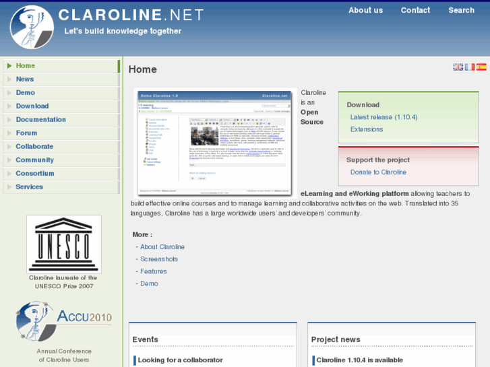Screen dimensions: 490x367
Task: Open the Screenshots link
Action: [159, 259]
